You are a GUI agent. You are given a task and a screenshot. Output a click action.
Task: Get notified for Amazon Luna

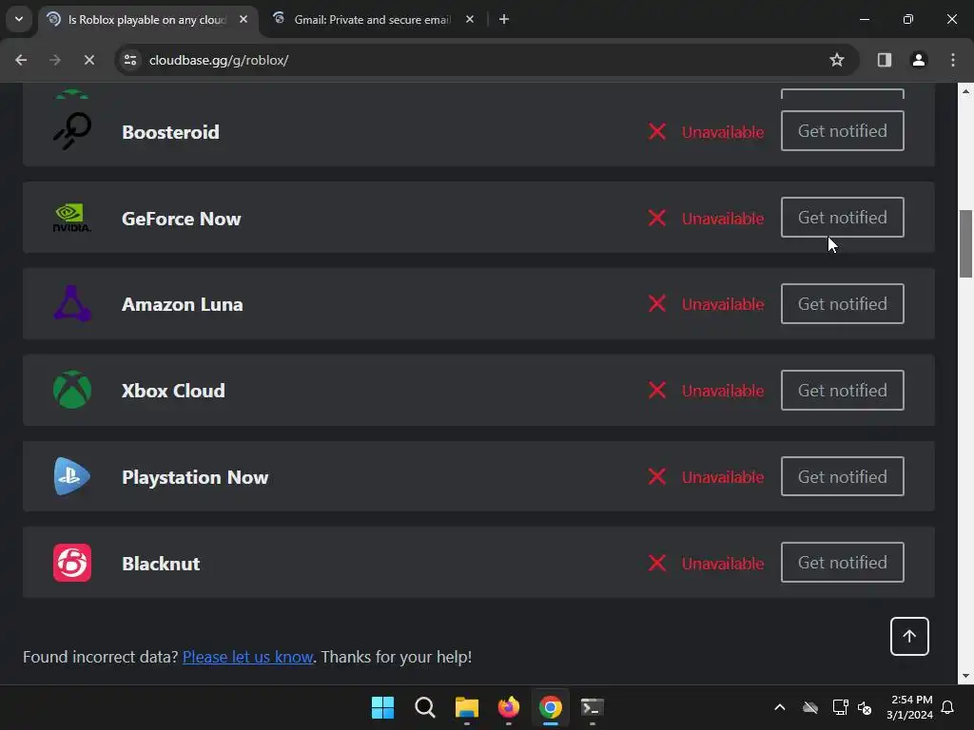[843, 303]
